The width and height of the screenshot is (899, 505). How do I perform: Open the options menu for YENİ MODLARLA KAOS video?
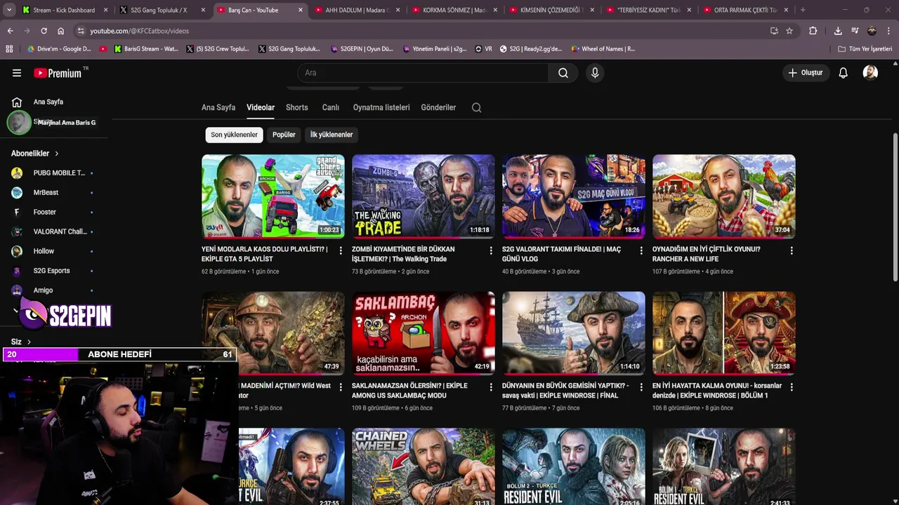pos(341,250)
